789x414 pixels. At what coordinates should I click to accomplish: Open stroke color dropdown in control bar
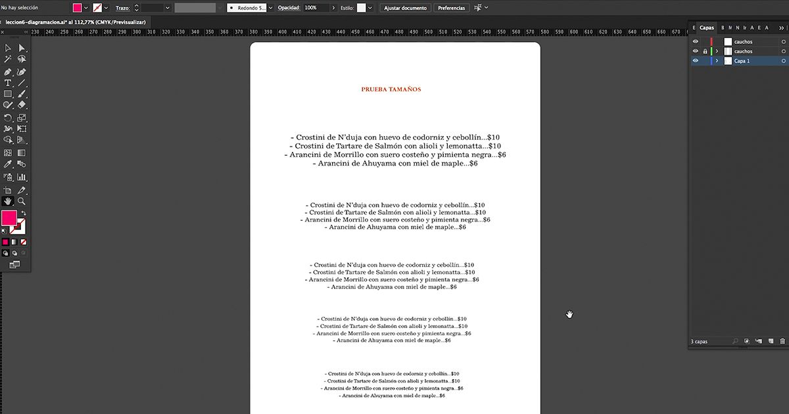click(x=106, y=8)
